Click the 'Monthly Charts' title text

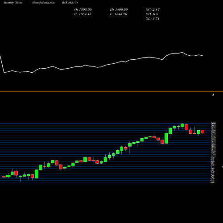(13, 3)
